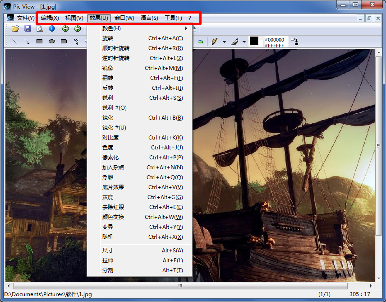Click the open file folder icon

(x=15, y=28)
